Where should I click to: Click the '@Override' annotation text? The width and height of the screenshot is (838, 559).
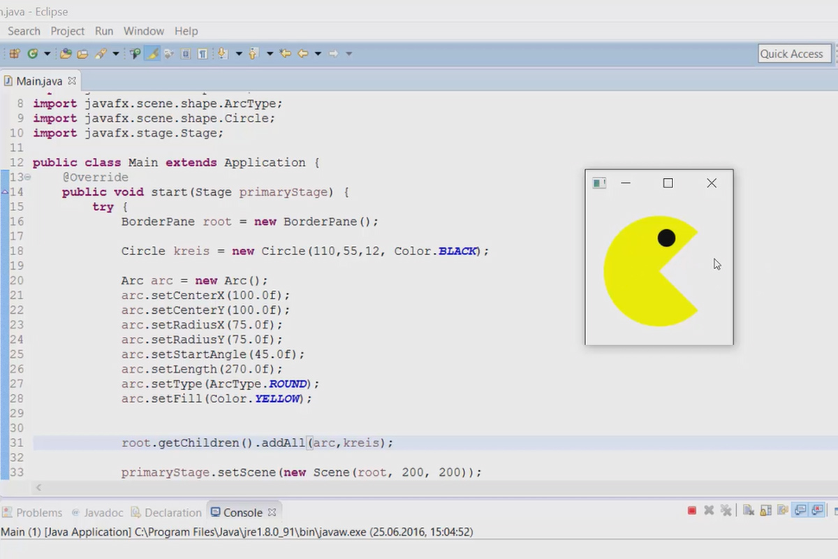pos(95,177)
